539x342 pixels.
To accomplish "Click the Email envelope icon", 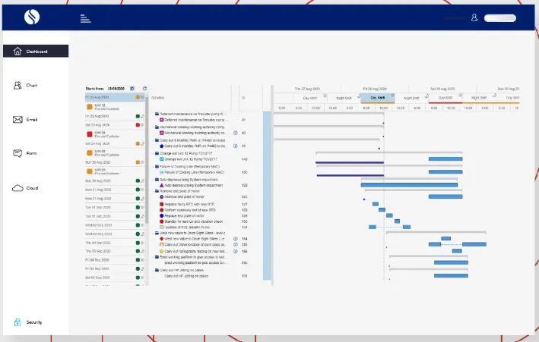I will tap(17, 119).
